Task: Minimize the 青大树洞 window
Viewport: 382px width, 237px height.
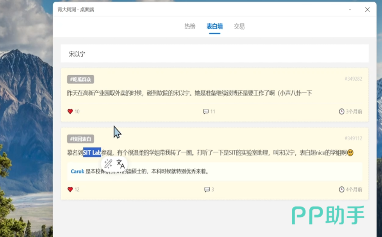Action: coord(349,10)
